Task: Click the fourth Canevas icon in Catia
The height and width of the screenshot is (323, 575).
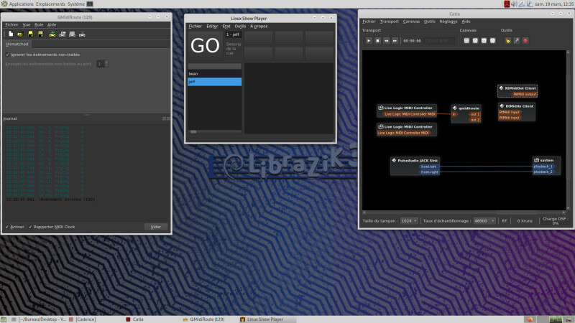Action: [x=493, y=41]
